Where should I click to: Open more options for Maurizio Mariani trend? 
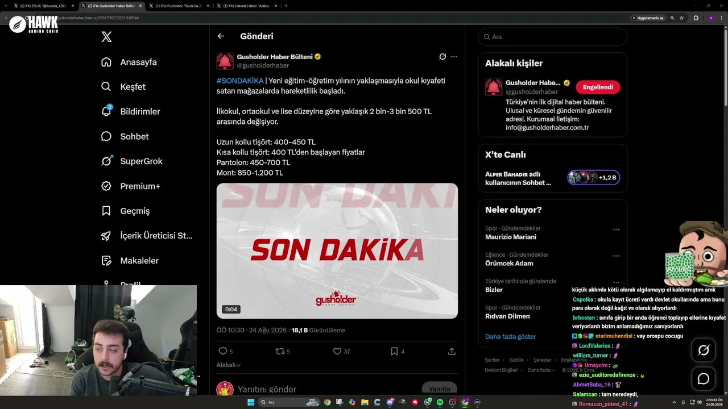[x=616, y=229]
